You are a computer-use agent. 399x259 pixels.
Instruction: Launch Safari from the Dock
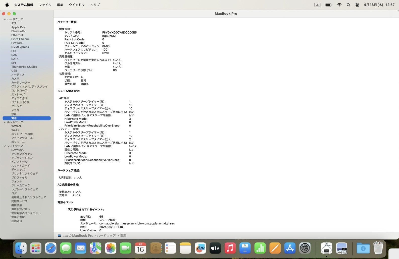pyautogui.click(x=51, y=248)
